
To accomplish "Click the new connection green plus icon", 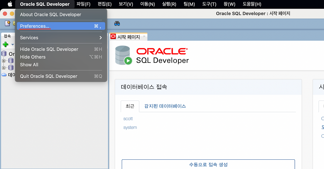I will 5,45.
